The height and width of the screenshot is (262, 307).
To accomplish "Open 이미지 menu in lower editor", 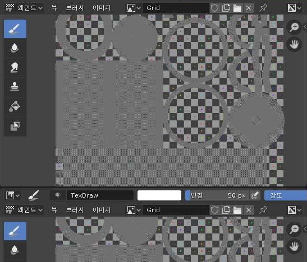I will [x=102, y=210].
